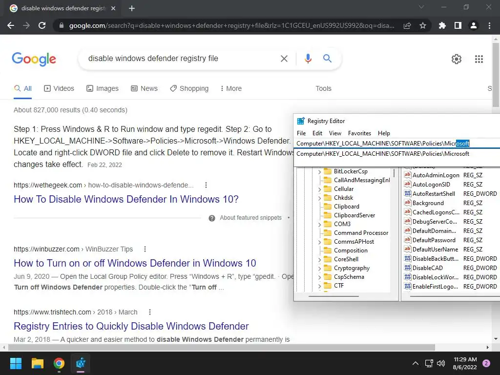The image size is (500, 375).
Task: Select the DisableCAD value
Action: (x=427, y=268)
